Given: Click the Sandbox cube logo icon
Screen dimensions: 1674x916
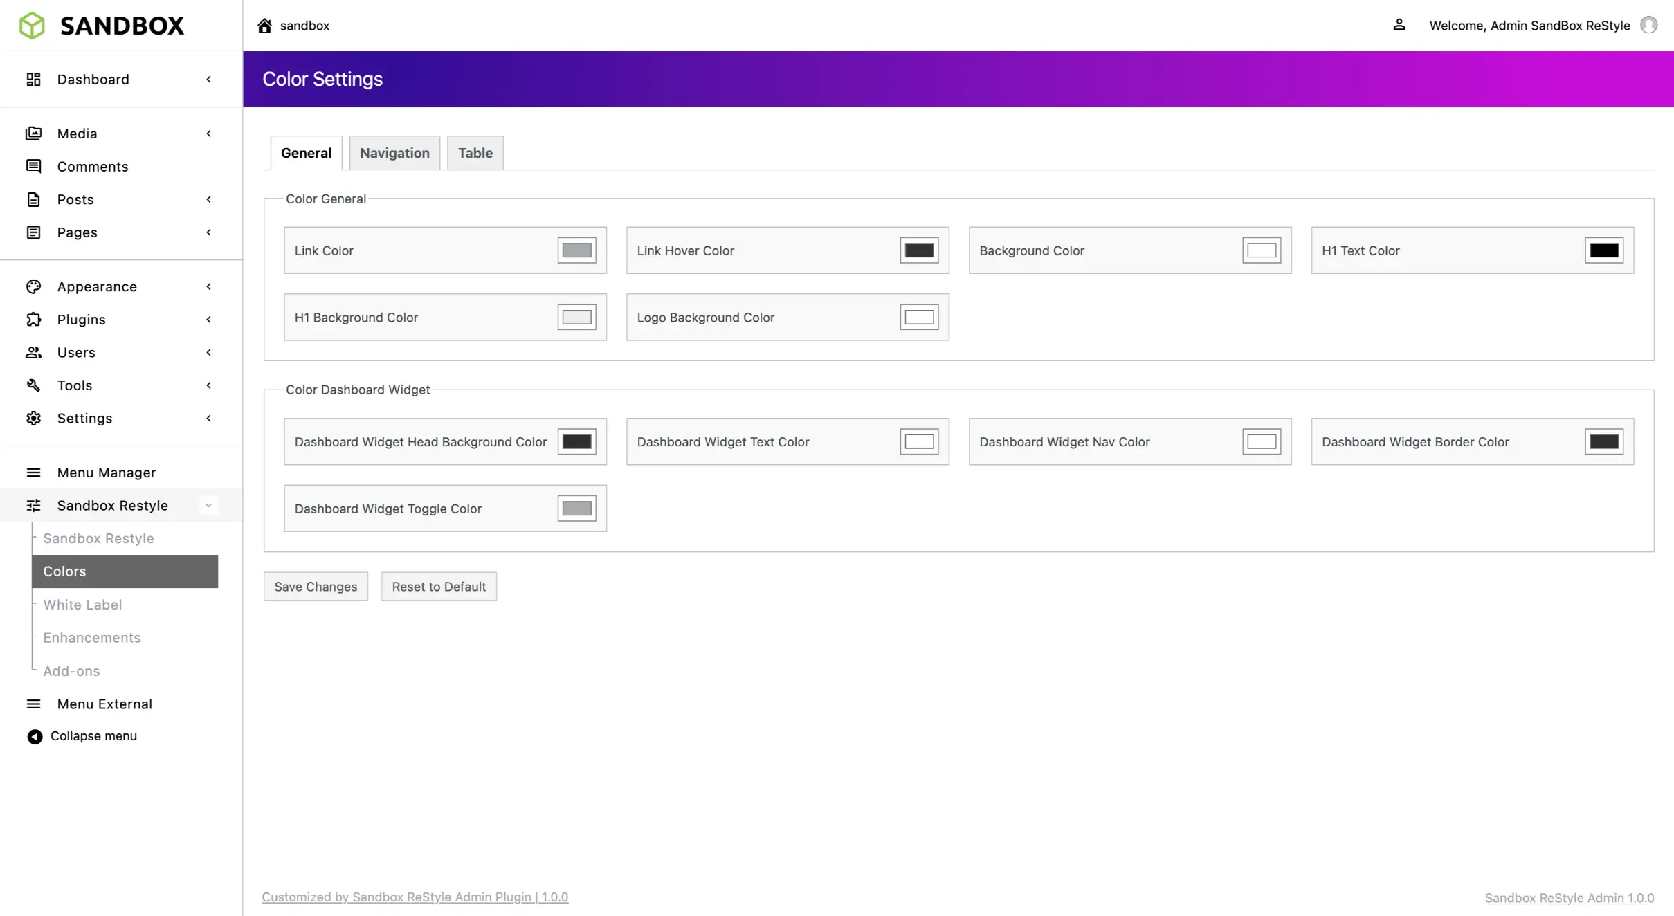Looking at the screenshot, I should [32, 26].
